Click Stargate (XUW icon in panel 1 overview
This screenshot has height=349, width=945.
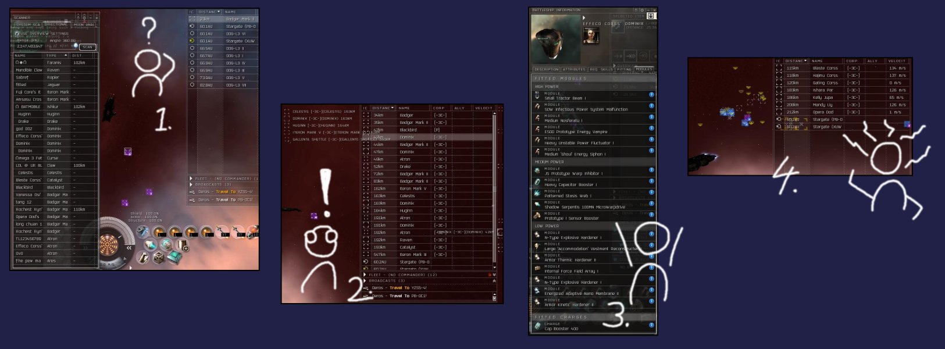point(192,41)
